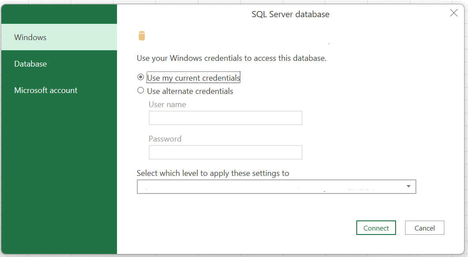Switch to the Database tab
This screenshot has width=468, height=257.
click(30, 63)
